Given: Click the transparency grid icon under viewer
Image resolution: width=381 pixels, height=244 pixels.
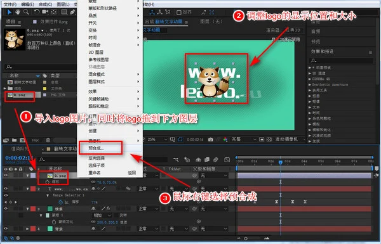Looking at the screenshot, I should pyautogui.click(x=269, y=139).
